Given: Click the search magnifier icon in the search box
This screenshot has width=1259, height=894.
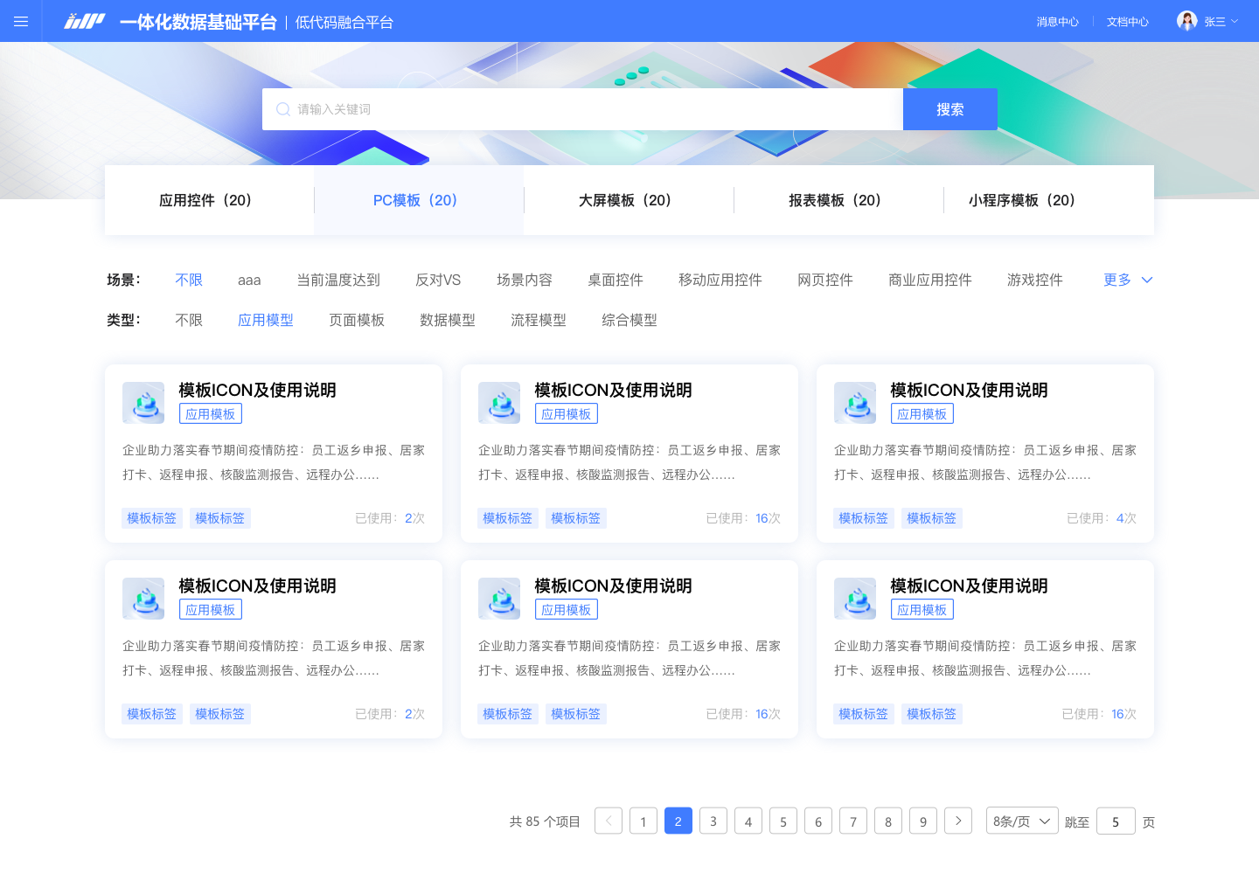Looking at the screenshot, I should pyautogui.click(x=282, y=108).
